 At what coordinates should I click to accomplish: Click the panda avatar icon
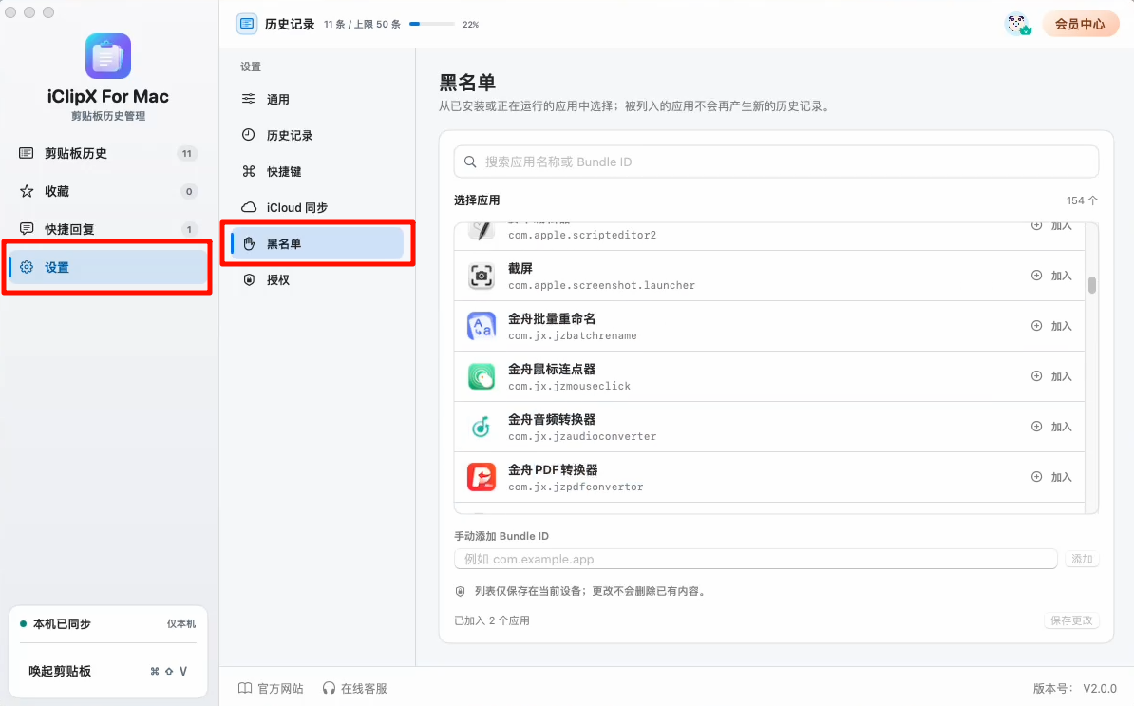click(1018, 24)
